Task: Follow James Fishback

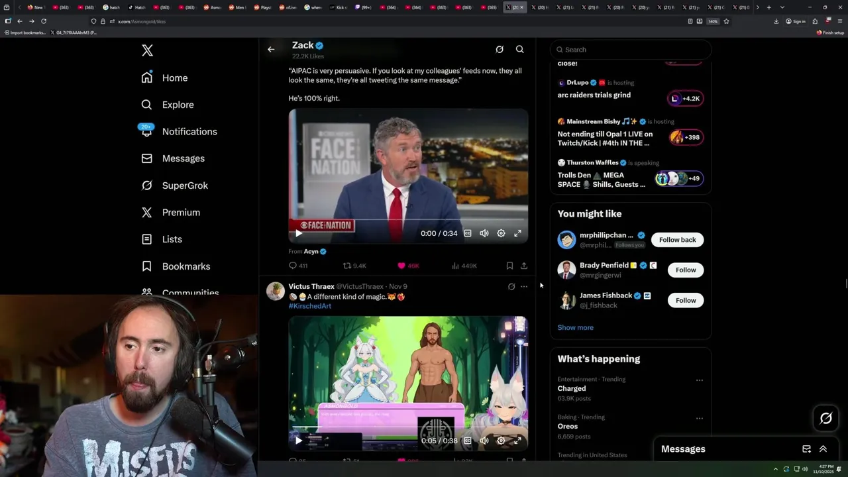Action: coord(686,300)
